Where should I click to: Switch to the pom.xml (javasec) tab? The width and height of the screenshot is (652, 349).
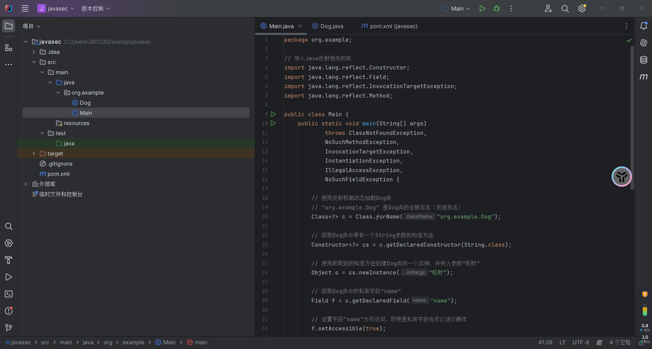[x=390, y=26]
